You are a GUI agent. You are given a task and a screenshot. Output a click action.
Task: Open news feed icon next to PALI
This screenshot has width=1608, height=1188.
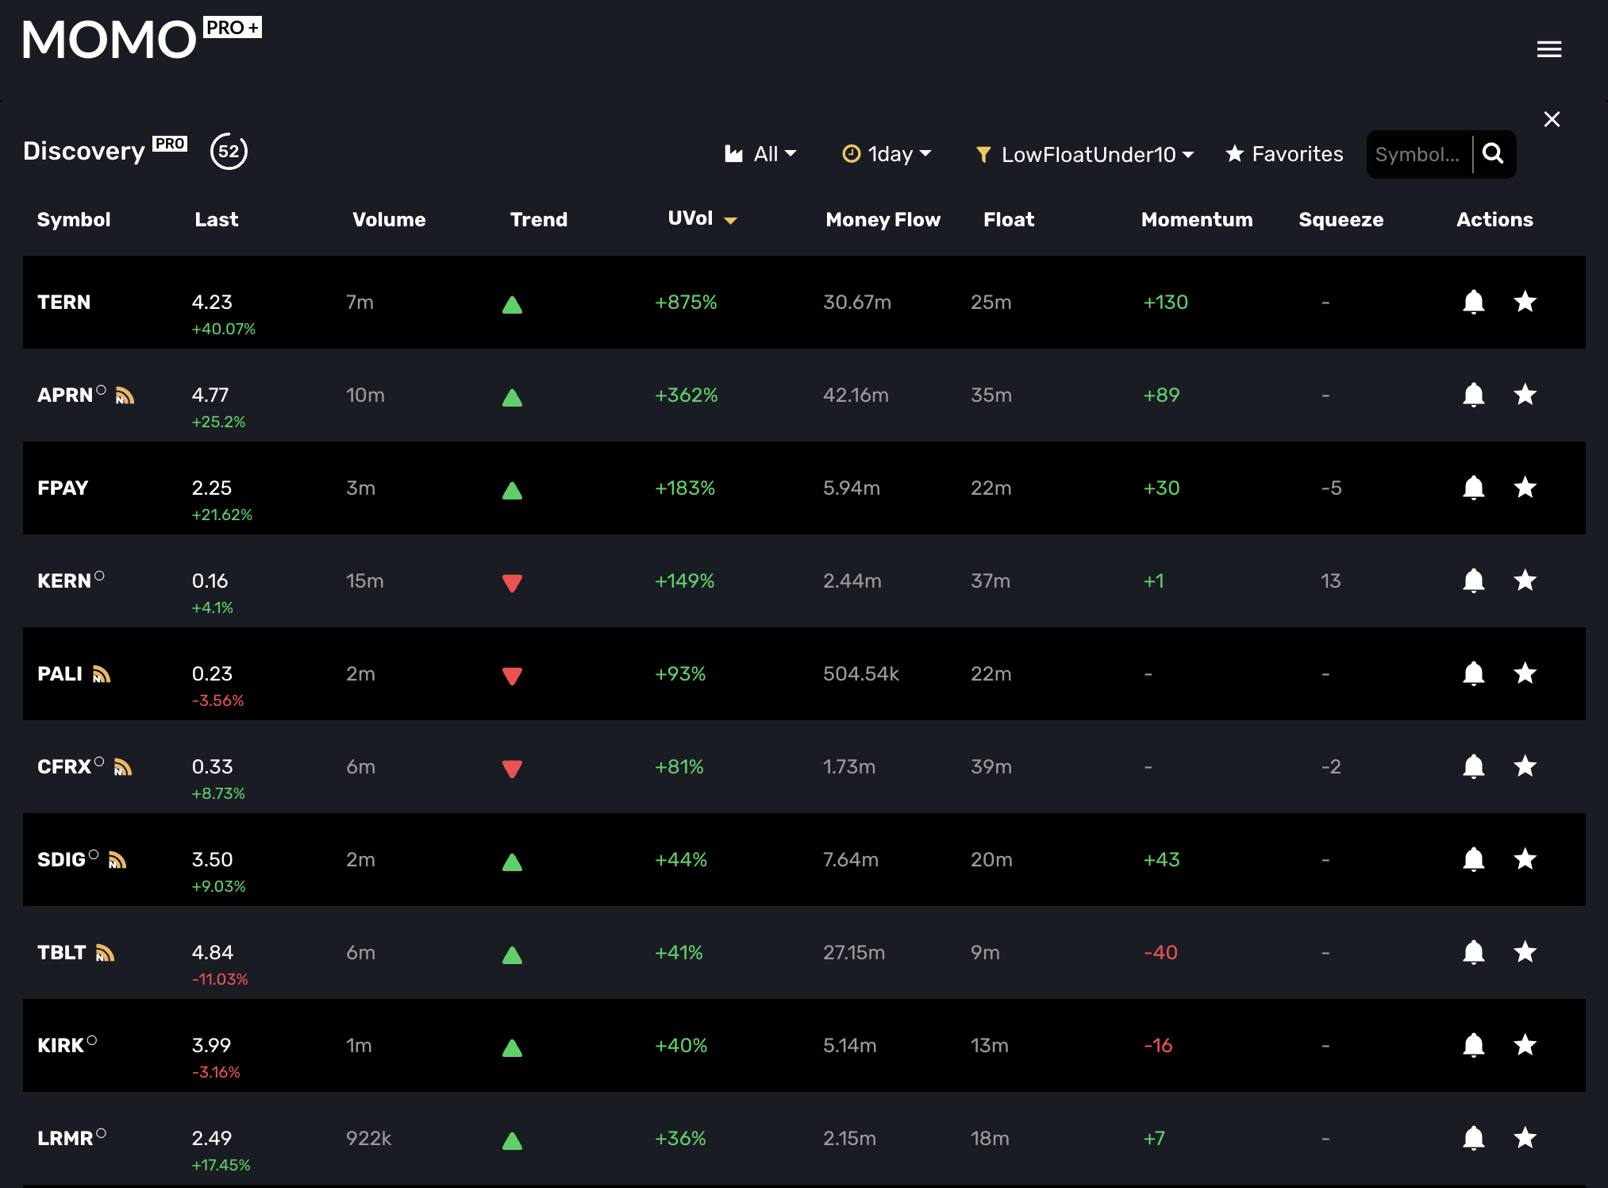(101, 674)
